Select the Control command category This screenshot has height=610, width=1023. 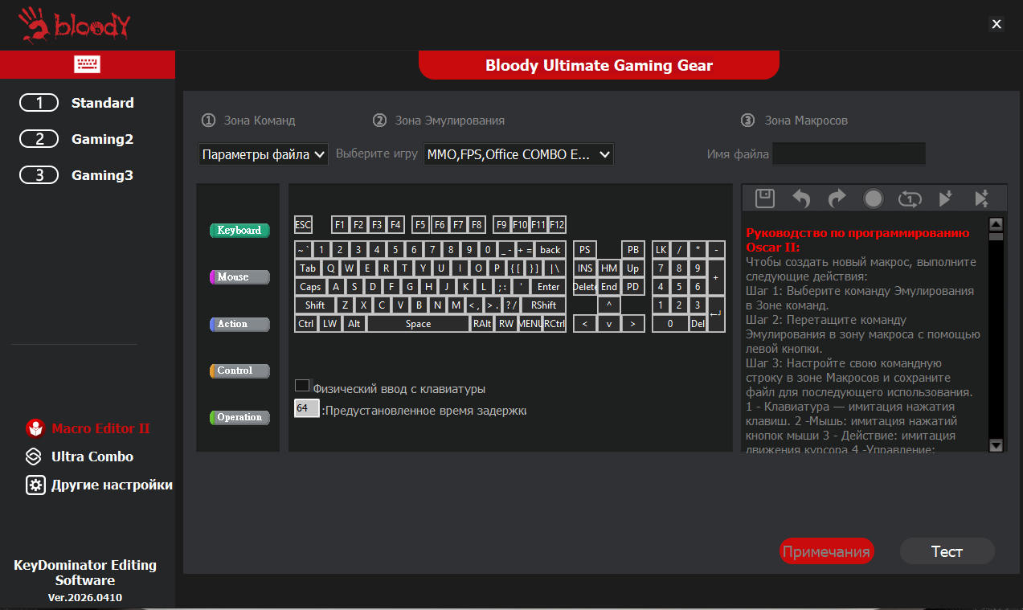(x=239, y=371)
